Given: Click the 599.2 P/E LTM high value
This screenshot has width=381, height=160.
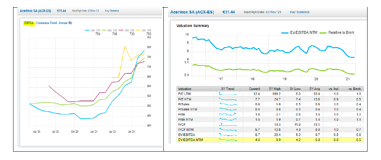Looking at the screenshot, I should click(277, 94).
